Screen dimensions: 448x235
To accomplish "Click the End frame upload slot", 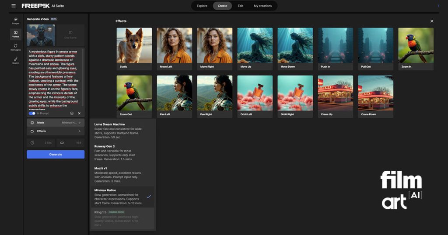I will (70, 35).
